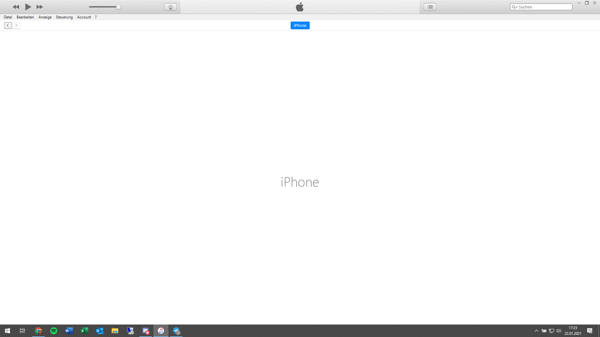The height and width of the screenshot is (337, 600).
Task: Open the Bearbeiten menu
Action: point(25,17)
